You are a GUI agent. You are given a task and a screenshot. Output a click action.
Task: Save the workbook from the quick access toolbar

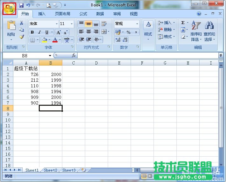[x=21, y=5]
